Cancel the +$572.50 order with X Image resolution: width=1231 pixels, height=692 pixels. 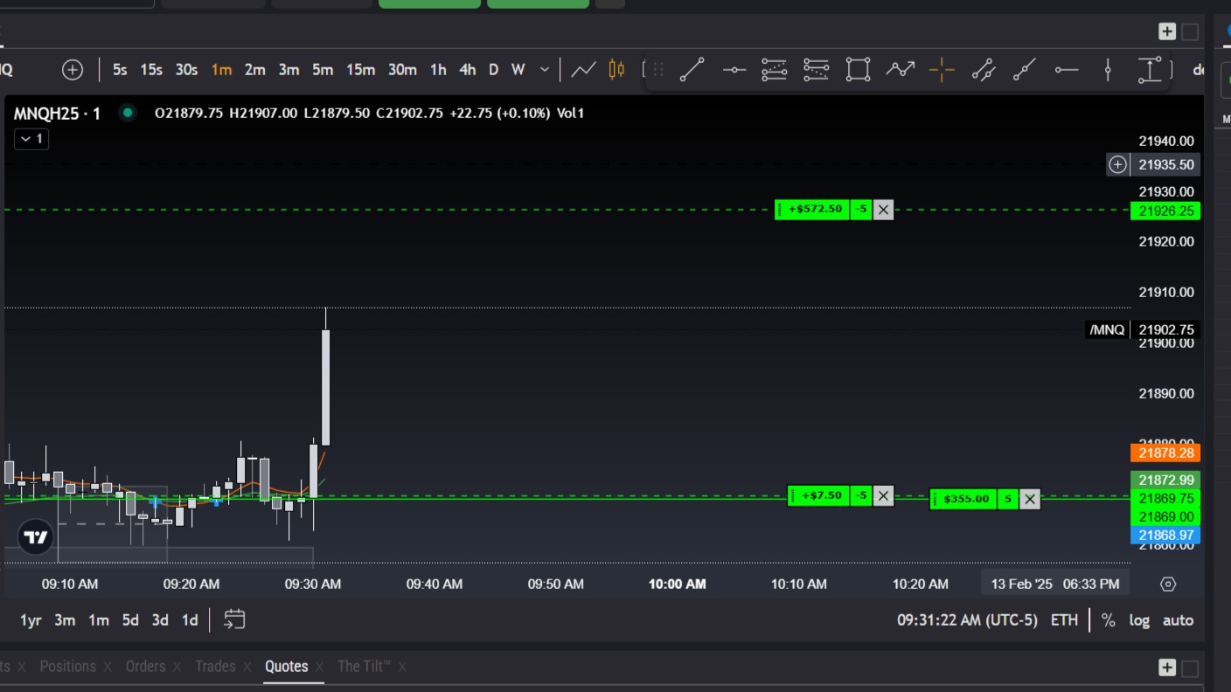click(x=883, y=210)
